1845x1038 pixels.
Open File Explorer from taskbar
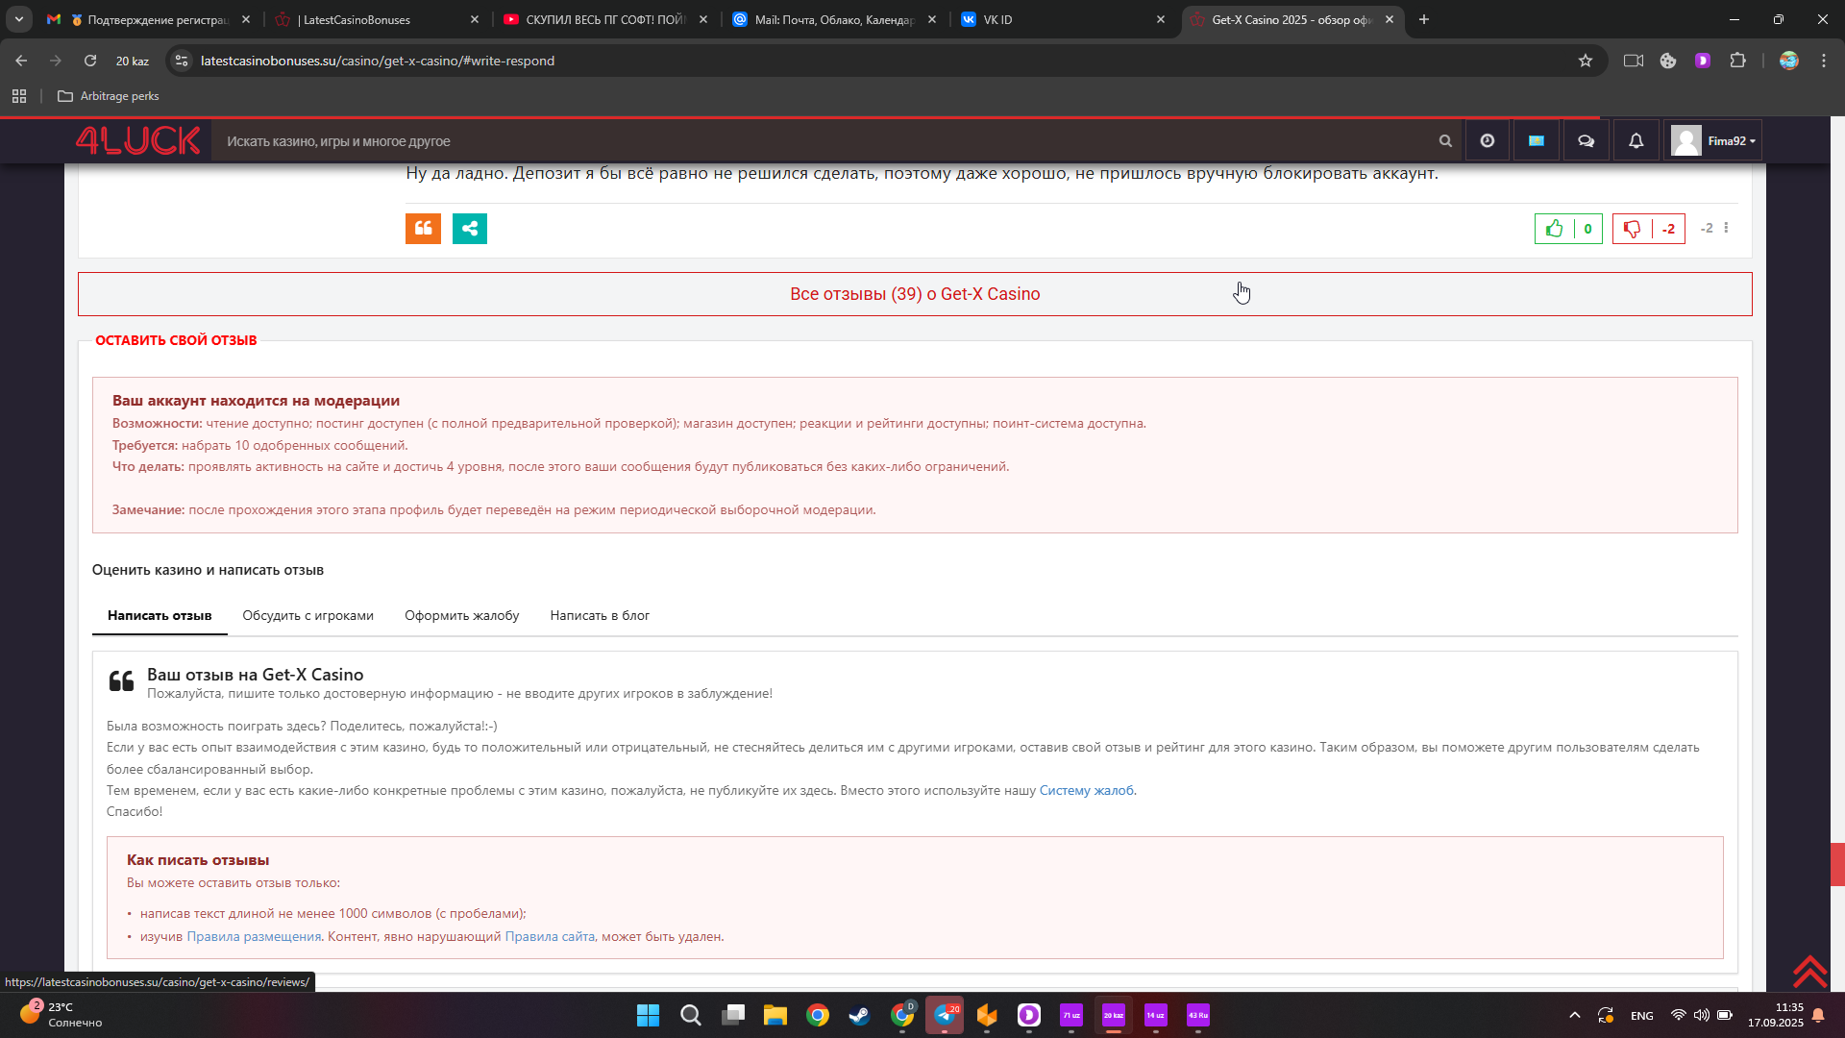(x=775, y=1015)
